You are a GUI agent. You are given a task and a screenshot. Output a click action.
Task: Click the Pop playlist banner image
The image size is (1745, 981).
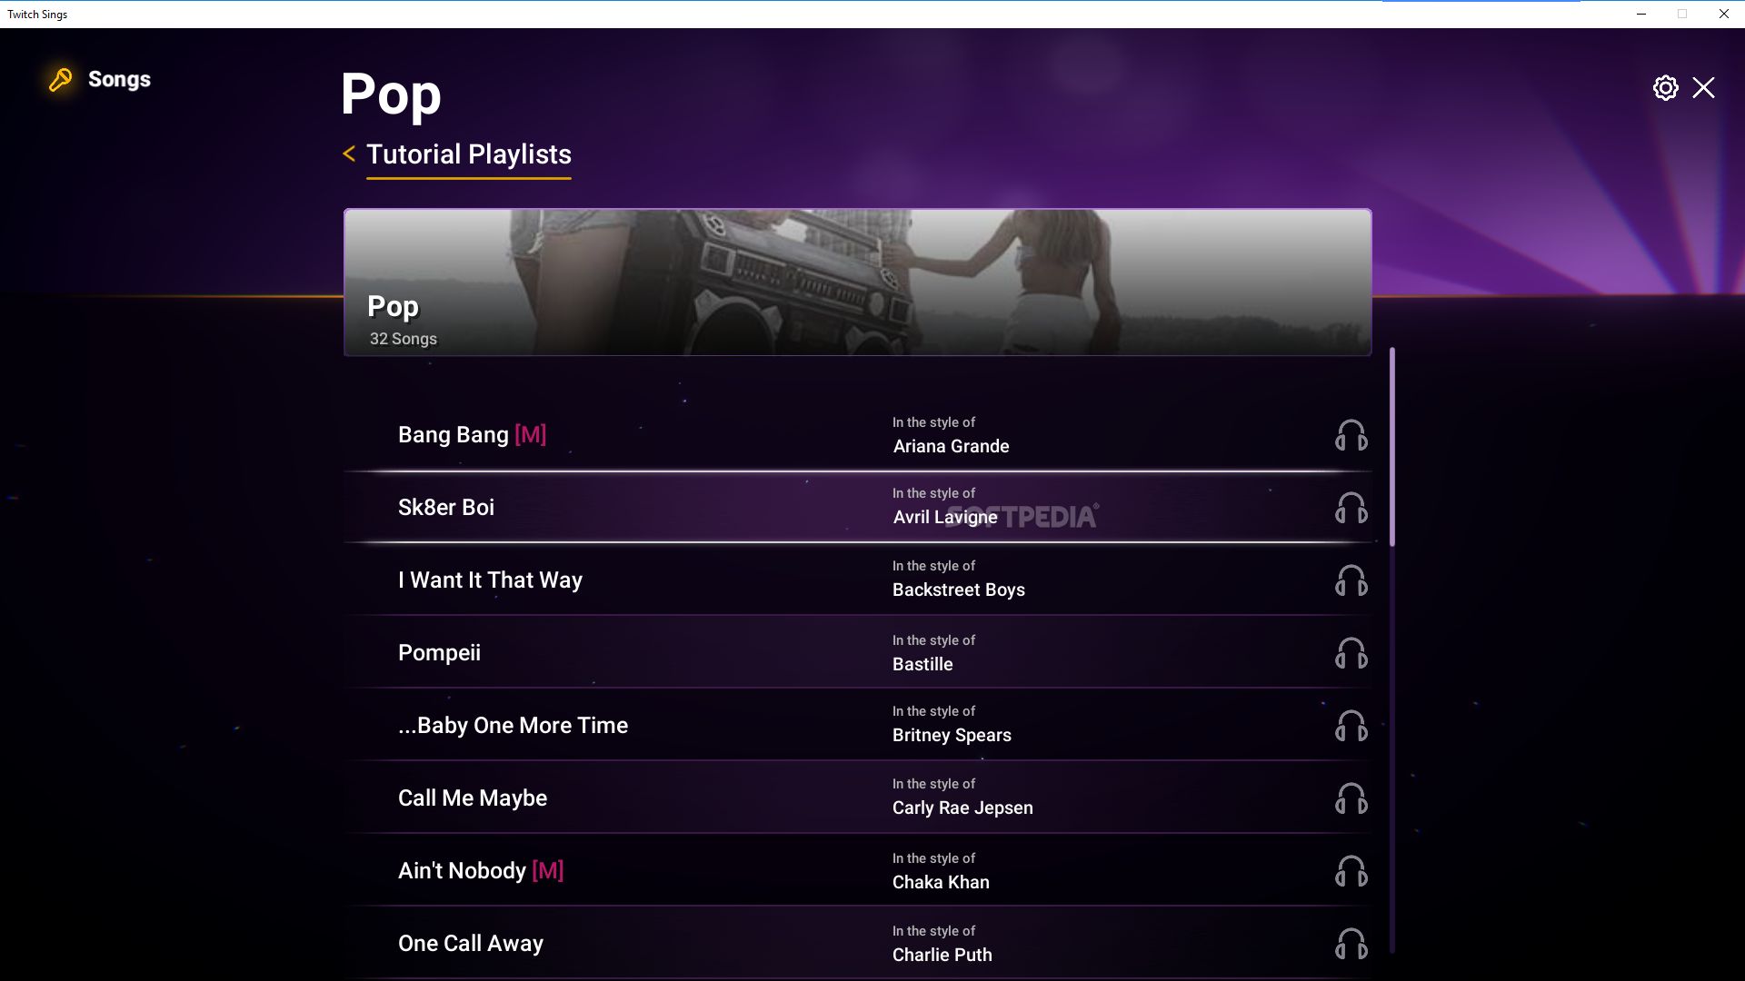(857, 282)
